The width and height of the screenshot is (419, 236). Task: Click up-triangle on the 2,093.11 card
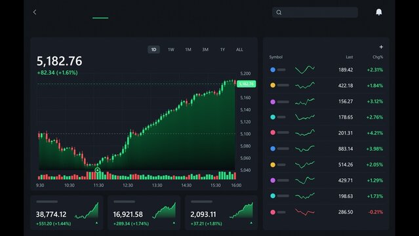click(251, 223)
